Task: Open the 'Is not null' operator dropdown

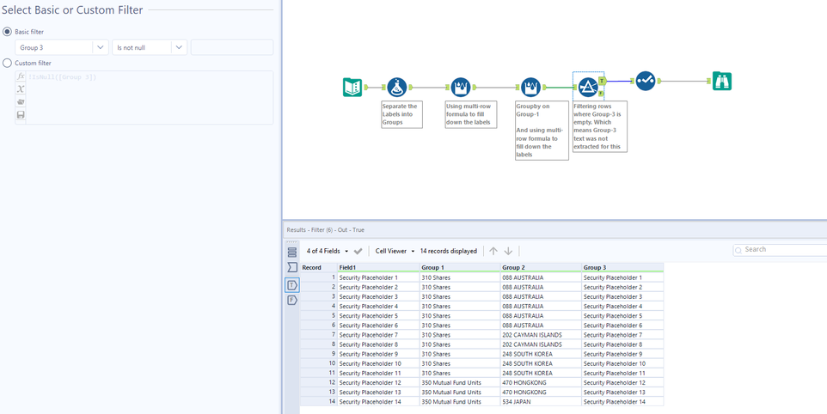Action: (x=179, y=48)
